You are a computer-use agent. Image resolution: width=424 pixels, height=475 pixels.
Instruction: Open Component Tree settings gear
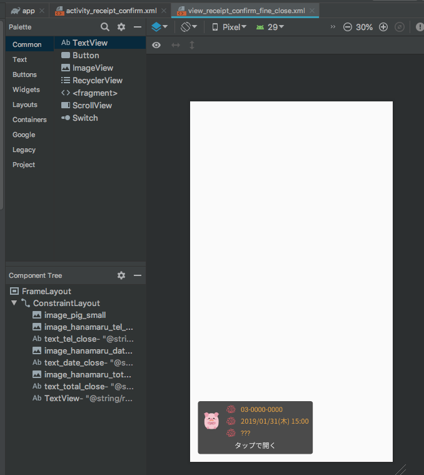(x=121, y=275)
